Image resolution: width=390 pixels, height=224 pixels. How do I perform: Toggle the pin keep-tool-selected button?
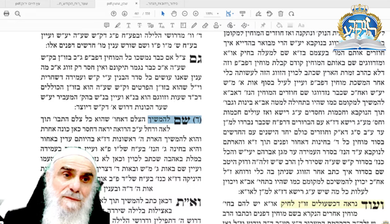tap(263, 25)
